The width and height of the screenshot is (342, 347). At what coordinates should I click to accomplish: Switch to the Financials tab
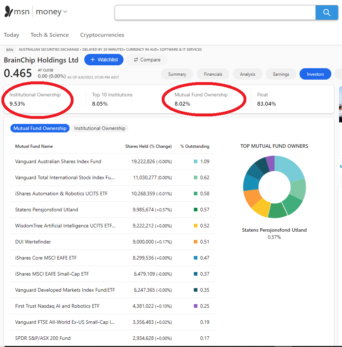tap(213, 74)
